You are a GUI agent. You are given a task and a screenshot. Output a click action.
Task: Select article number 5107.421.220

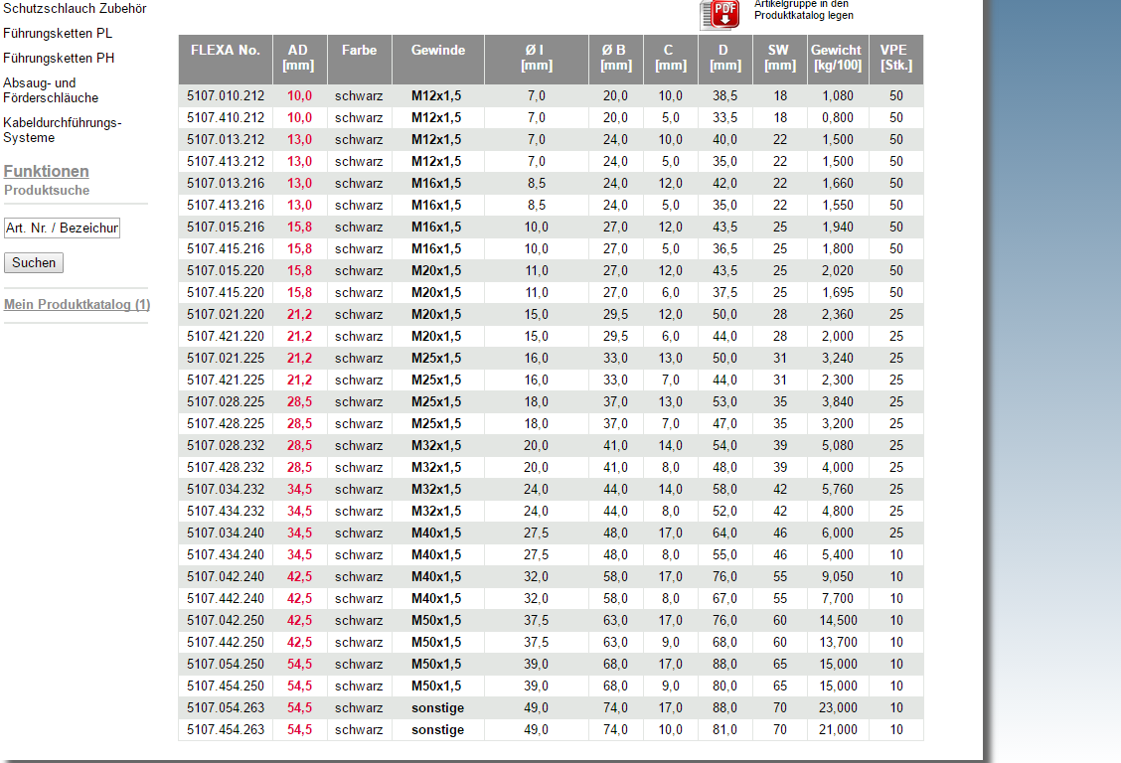[x=226, y=337]
